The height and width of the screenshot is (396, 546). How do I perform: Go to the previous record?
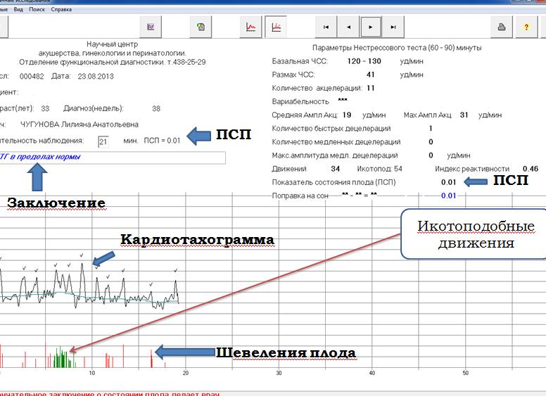pyautogui.click(x=348, y=27)
